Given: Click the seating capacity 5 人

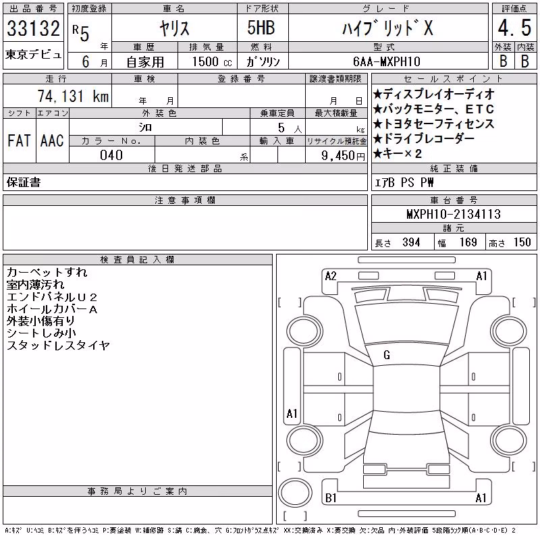Looking at the screenshot, I should pos(290,128).
